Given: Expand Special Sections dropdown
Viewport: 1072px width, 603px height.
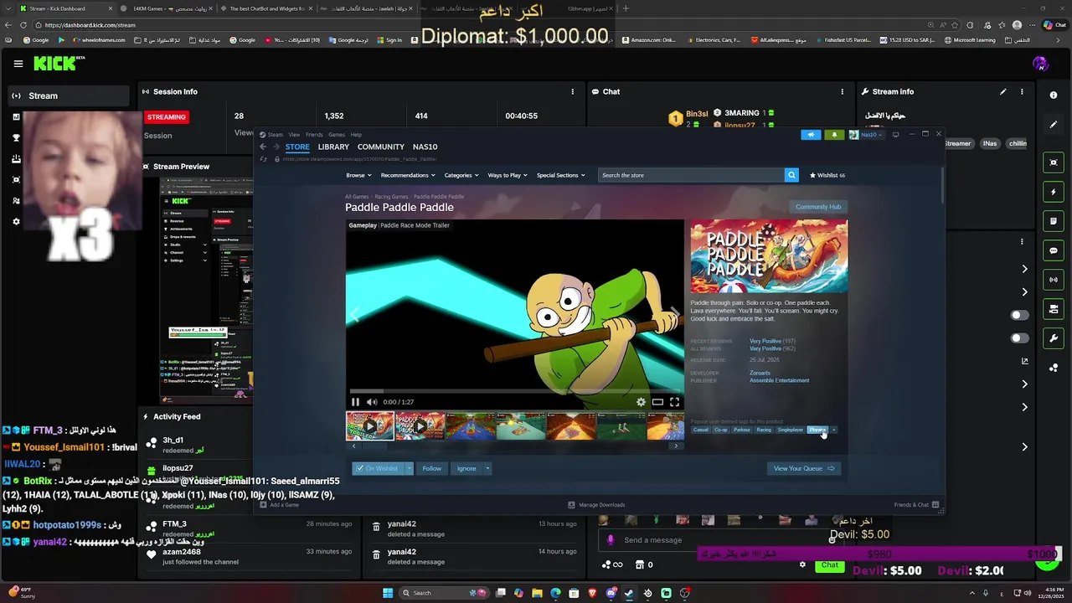Looking at the screenshot, I should 561,175.
